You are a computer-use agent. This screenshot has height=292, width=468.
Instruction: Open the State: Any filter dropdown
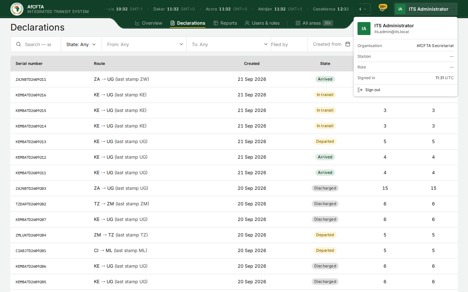tap(81, 44)
